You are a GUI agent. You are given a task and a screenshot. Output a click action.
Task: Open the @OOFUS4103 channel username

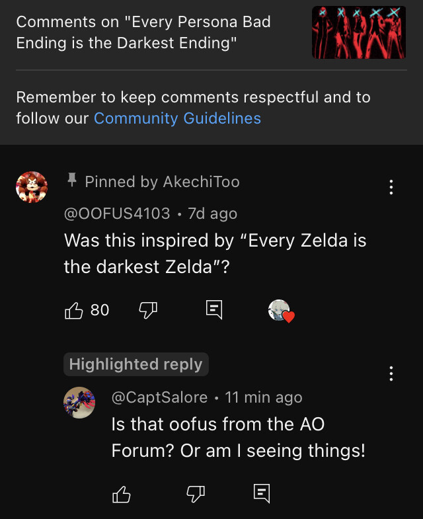[x=117, y=214]
